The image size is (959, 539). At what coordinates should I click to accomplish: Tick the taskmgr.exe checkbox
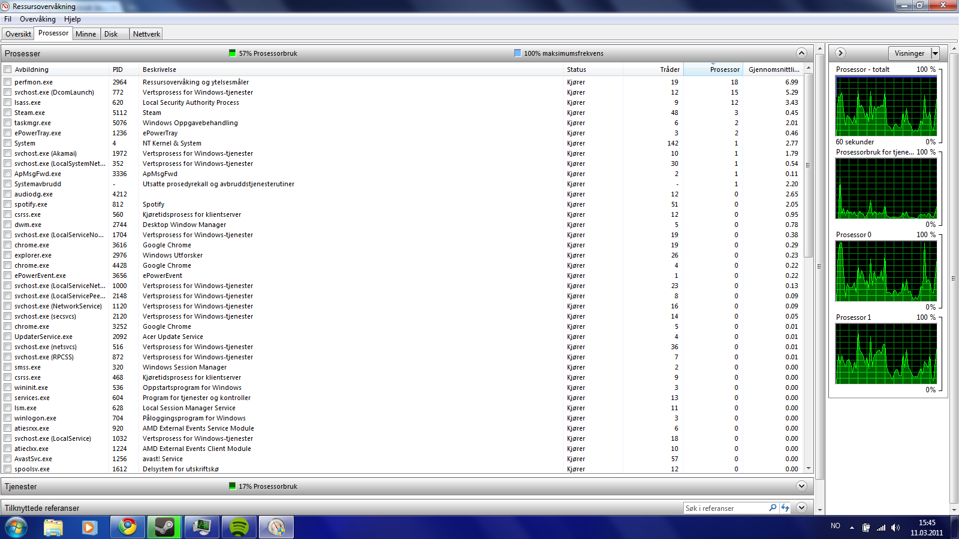tap(8, 123)
